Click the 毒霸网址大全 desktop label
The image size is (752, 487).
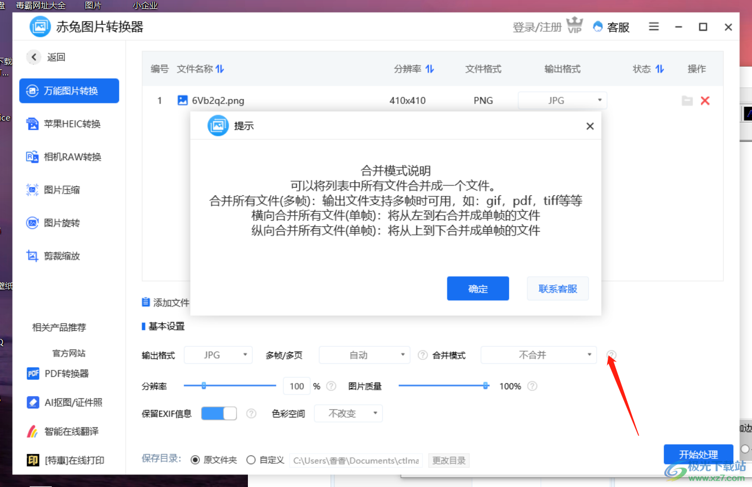click(x=41, y=5)
